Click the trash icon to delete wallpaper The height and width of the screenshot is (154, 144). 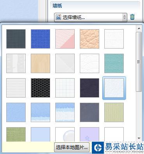click(x=132, y=17)
